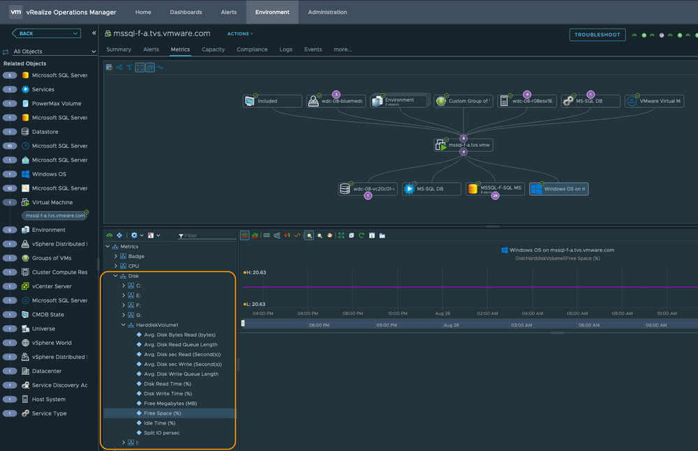
Task: Click the stacked chart icon
Action: (x=255, y=236)
